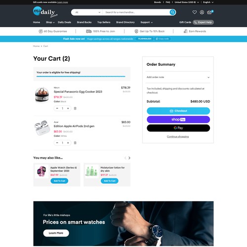Click the Checkout button
Viewport: 247px width, 247px height.
point(178,111)
